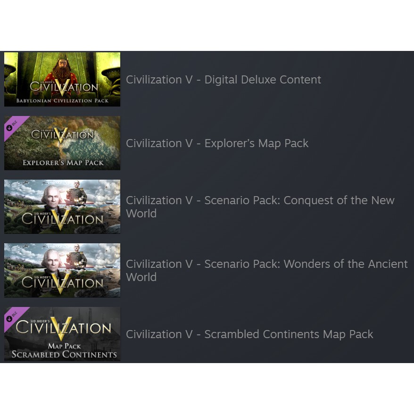Click the purple DLC badge on Explorer's Map Pack
The image size is (414, 414).
13,125
